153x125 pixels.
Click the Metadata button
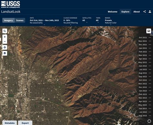point(10,123)
